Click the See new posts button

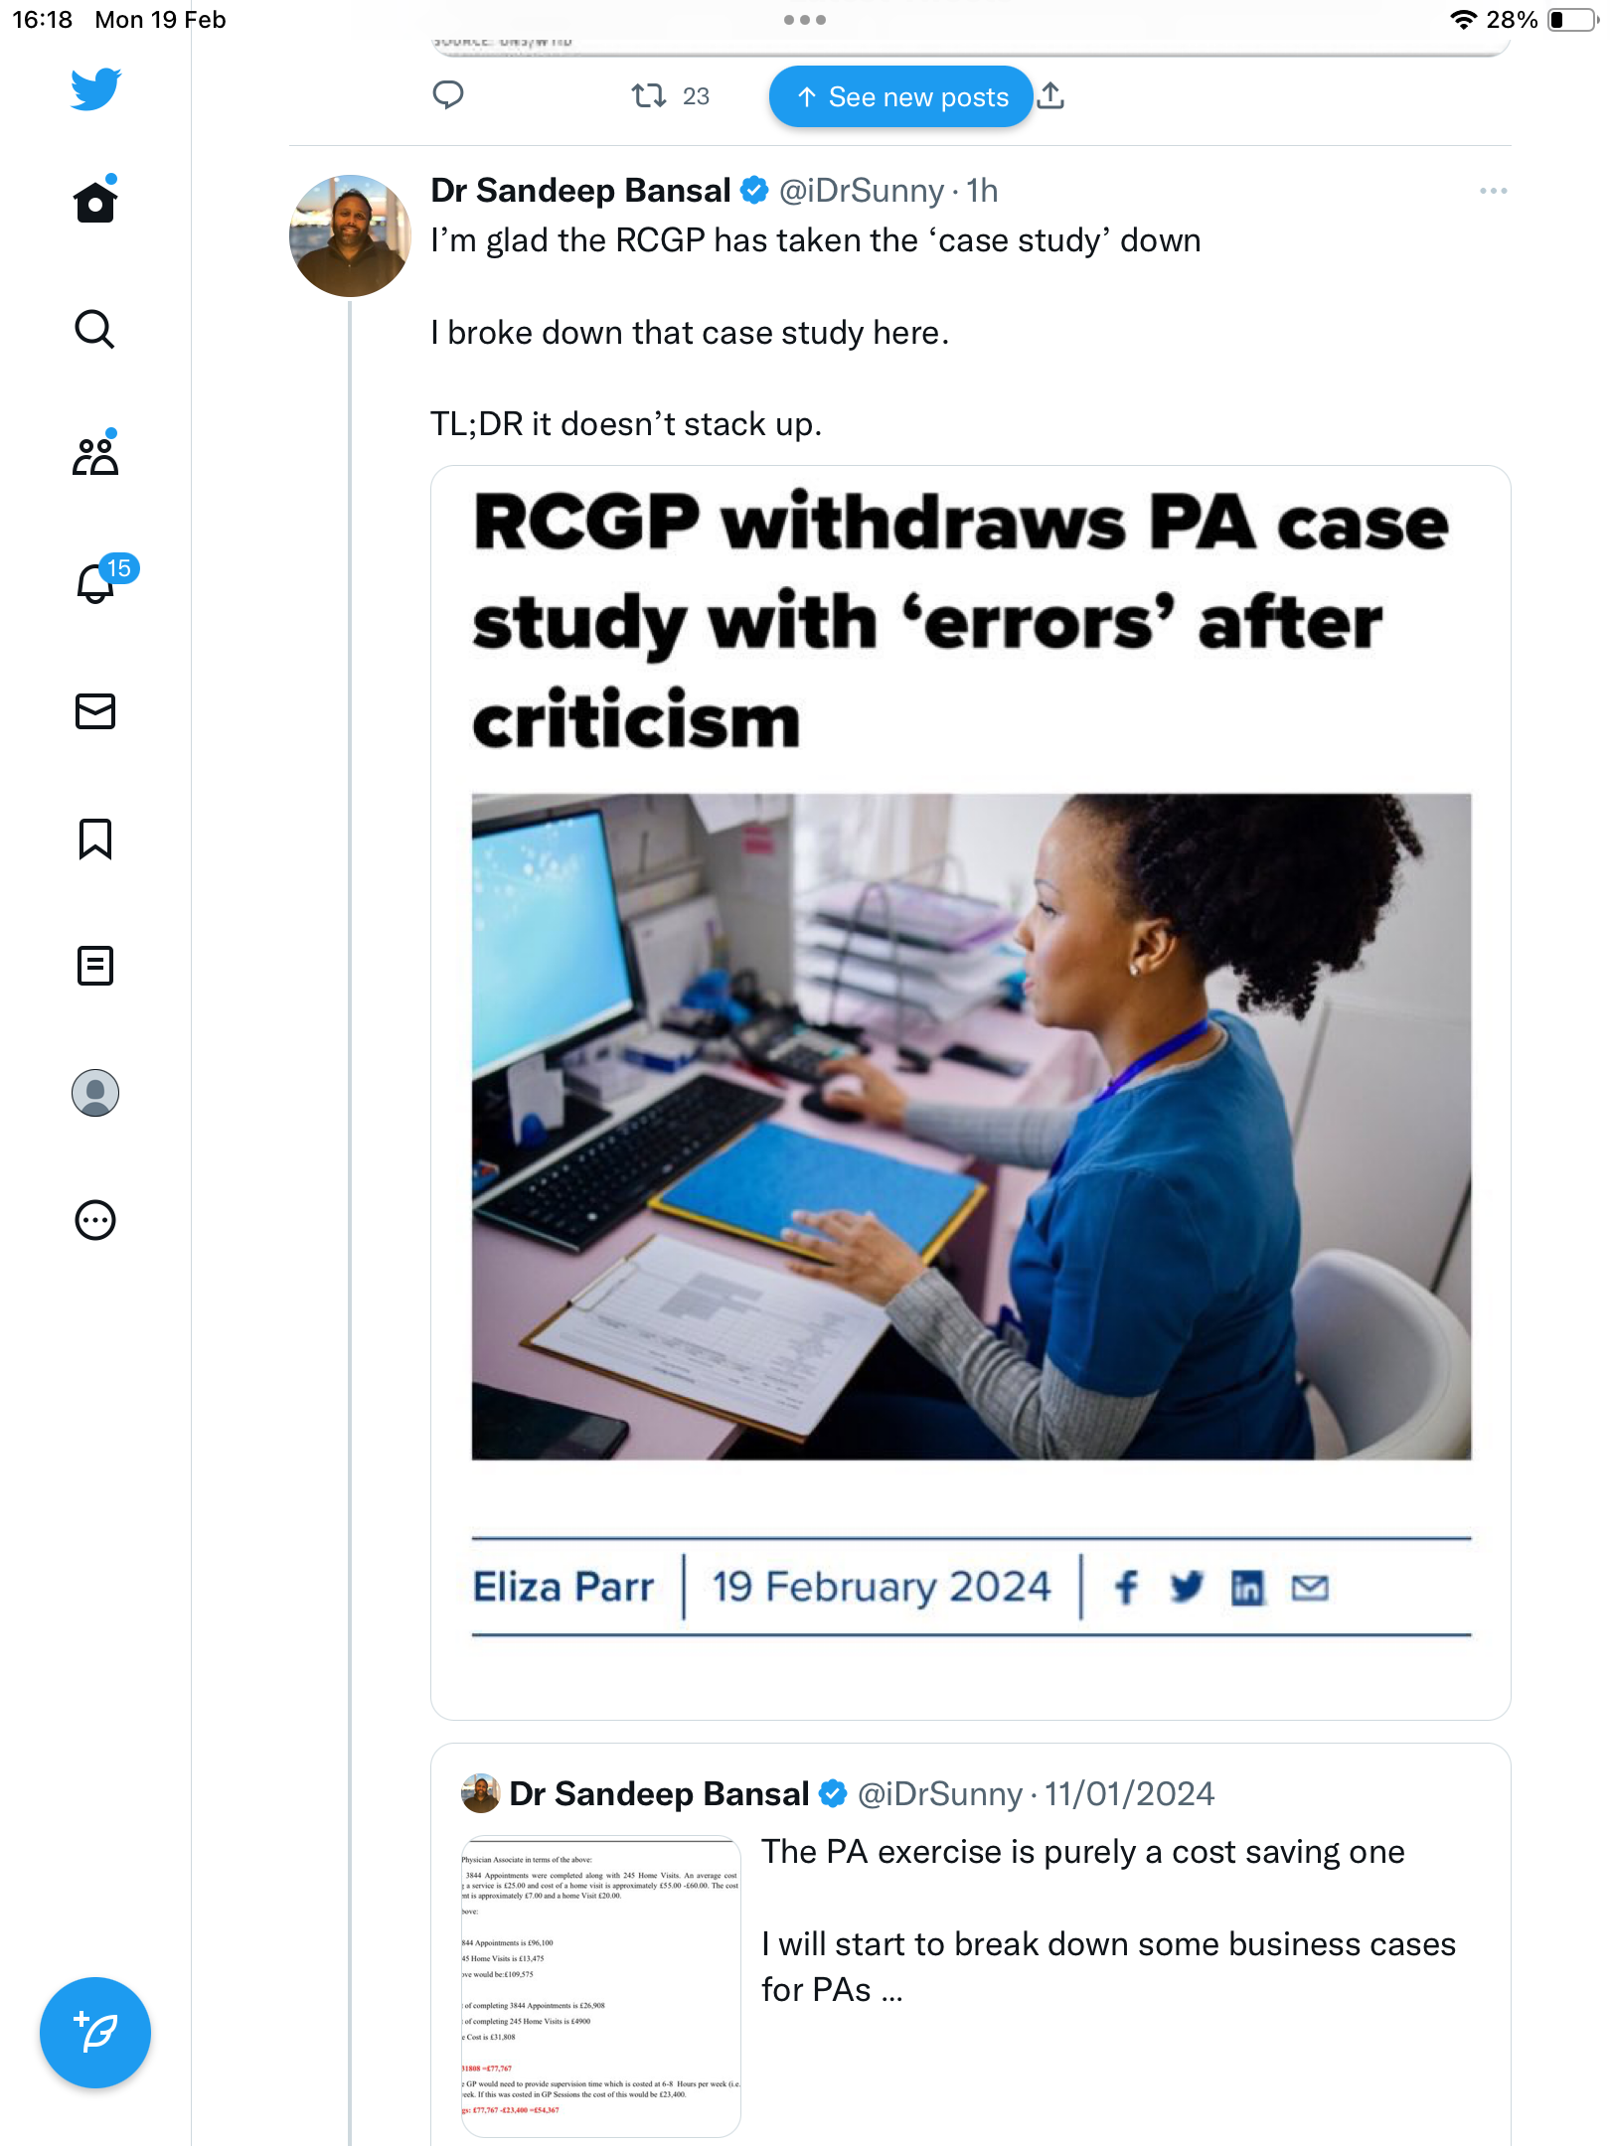pyautogui.click(x=900, y=96)
